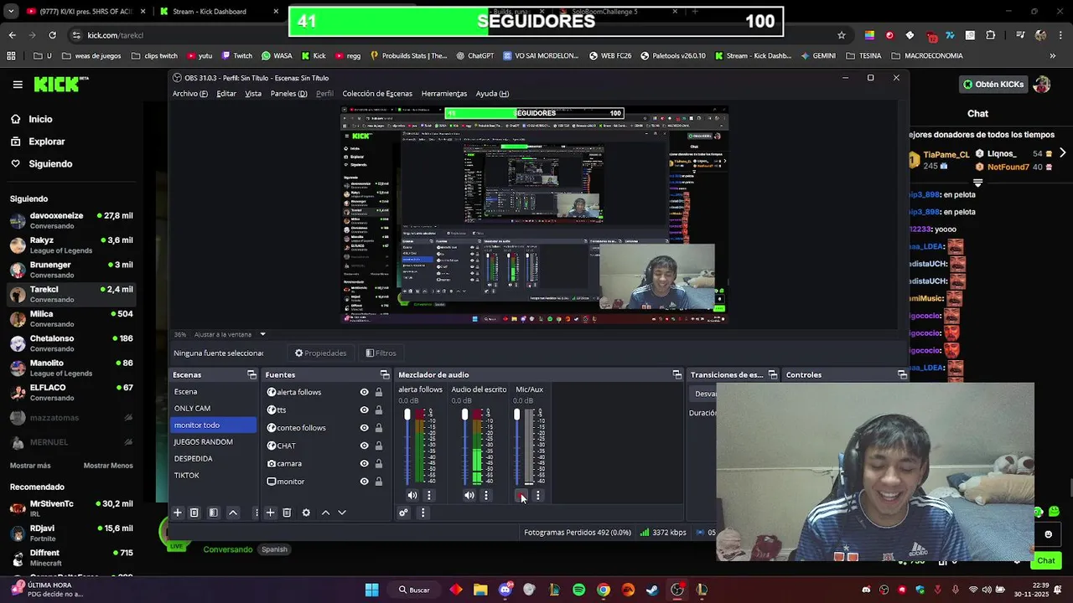Open Inicio in Kick sidebar

[x=40, y=119]
